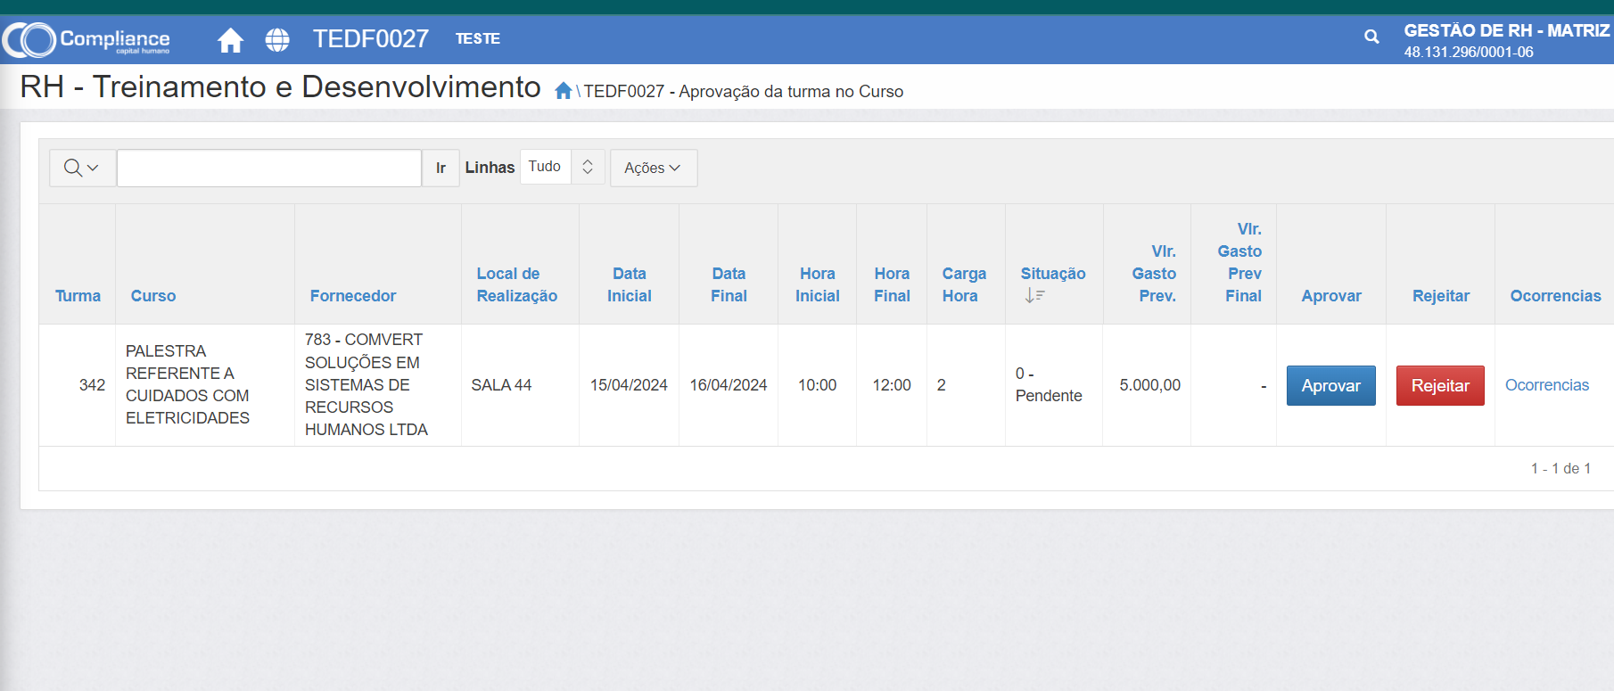
Task: Click the Data Inicial column header
Action: 630,284
